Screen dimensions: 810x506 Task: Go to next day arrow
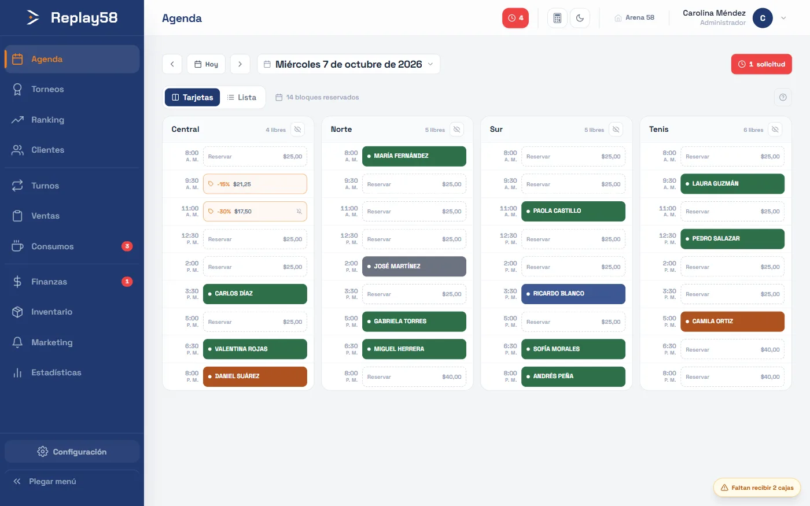[x=240, y=64]
